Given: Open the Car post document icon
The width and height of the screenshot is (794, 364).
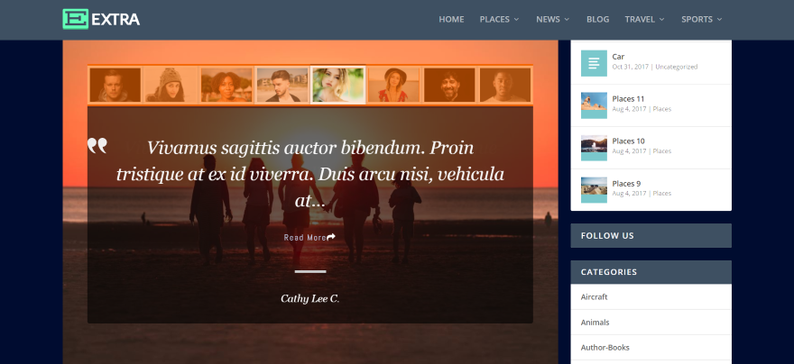Looking at the screenshot, I should [x=594, y=63].
